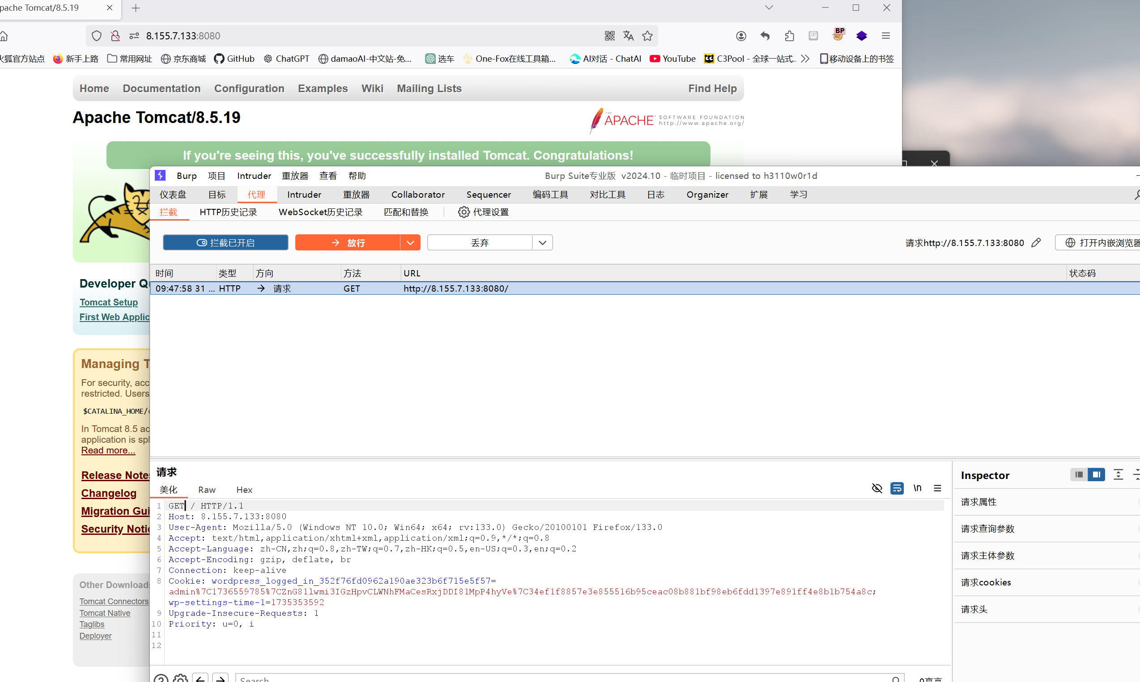Switch to the HTTP history tab
The width and height of the screenshot is (1140, 682).
(228, 212)
